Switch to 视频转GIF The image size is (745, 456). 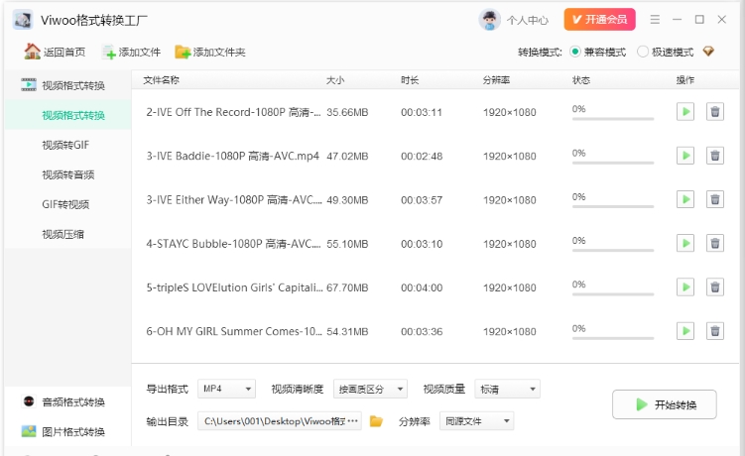[x=67, y=146]
